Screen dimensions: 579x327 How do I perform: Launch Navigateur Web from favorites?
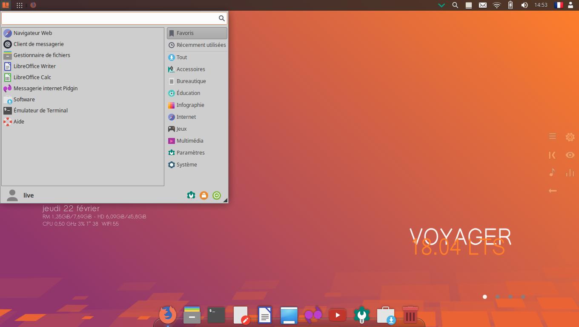click(x=83, y=33)
